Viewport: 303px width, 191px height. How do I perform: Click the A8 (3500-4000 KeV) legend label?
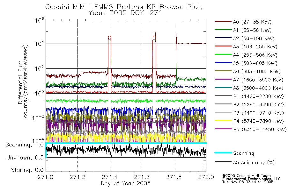pyautogui.click(x=258, y=88)
